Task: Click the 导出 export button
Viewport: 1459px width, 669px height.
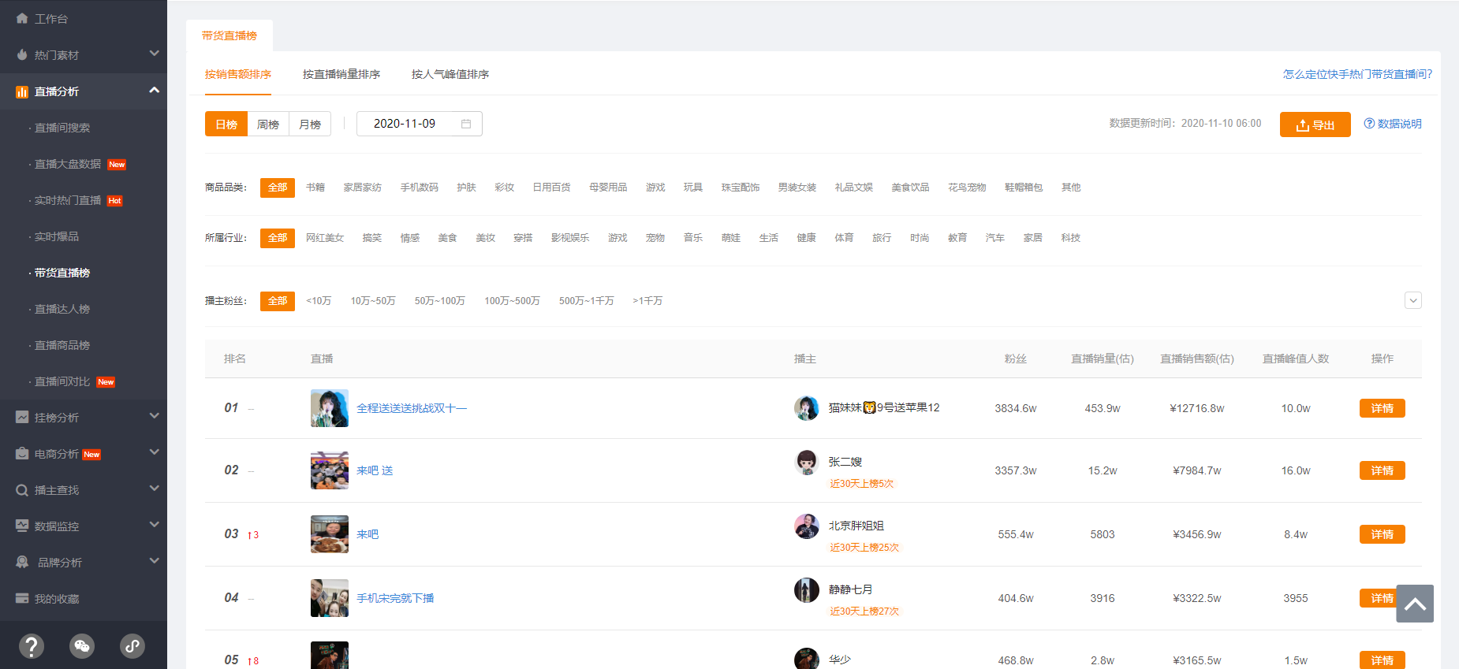Action: pos(1315,125)
